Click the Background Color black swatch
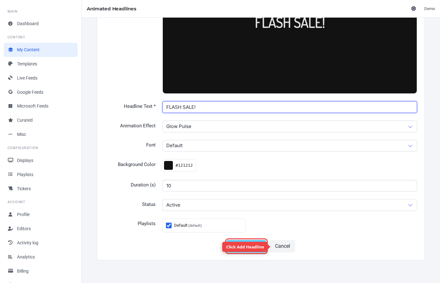440x283 pixels. 168,165
